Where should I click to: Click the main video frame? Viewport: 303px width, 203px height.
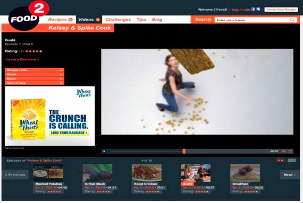point(197,92)
